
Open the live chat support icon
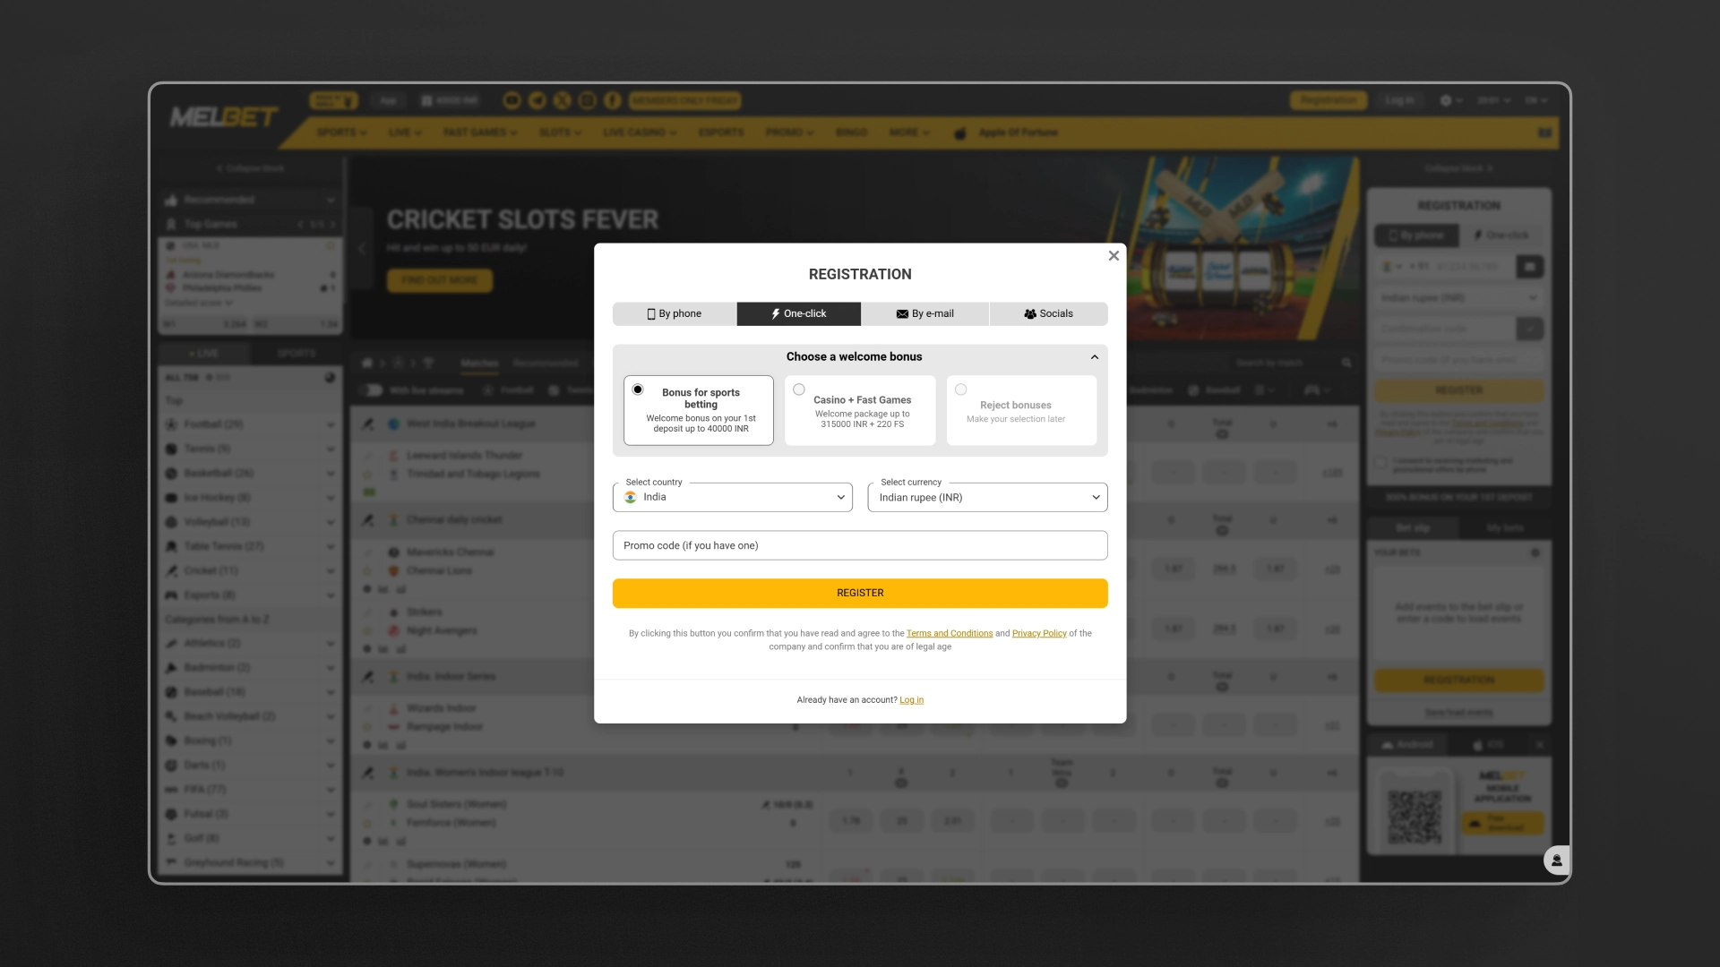click(x=1556, y=860)
